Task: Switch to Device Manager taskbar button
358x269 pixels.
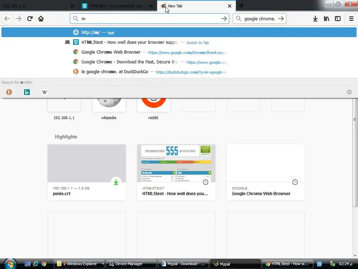Action: (x=131, y=264)
